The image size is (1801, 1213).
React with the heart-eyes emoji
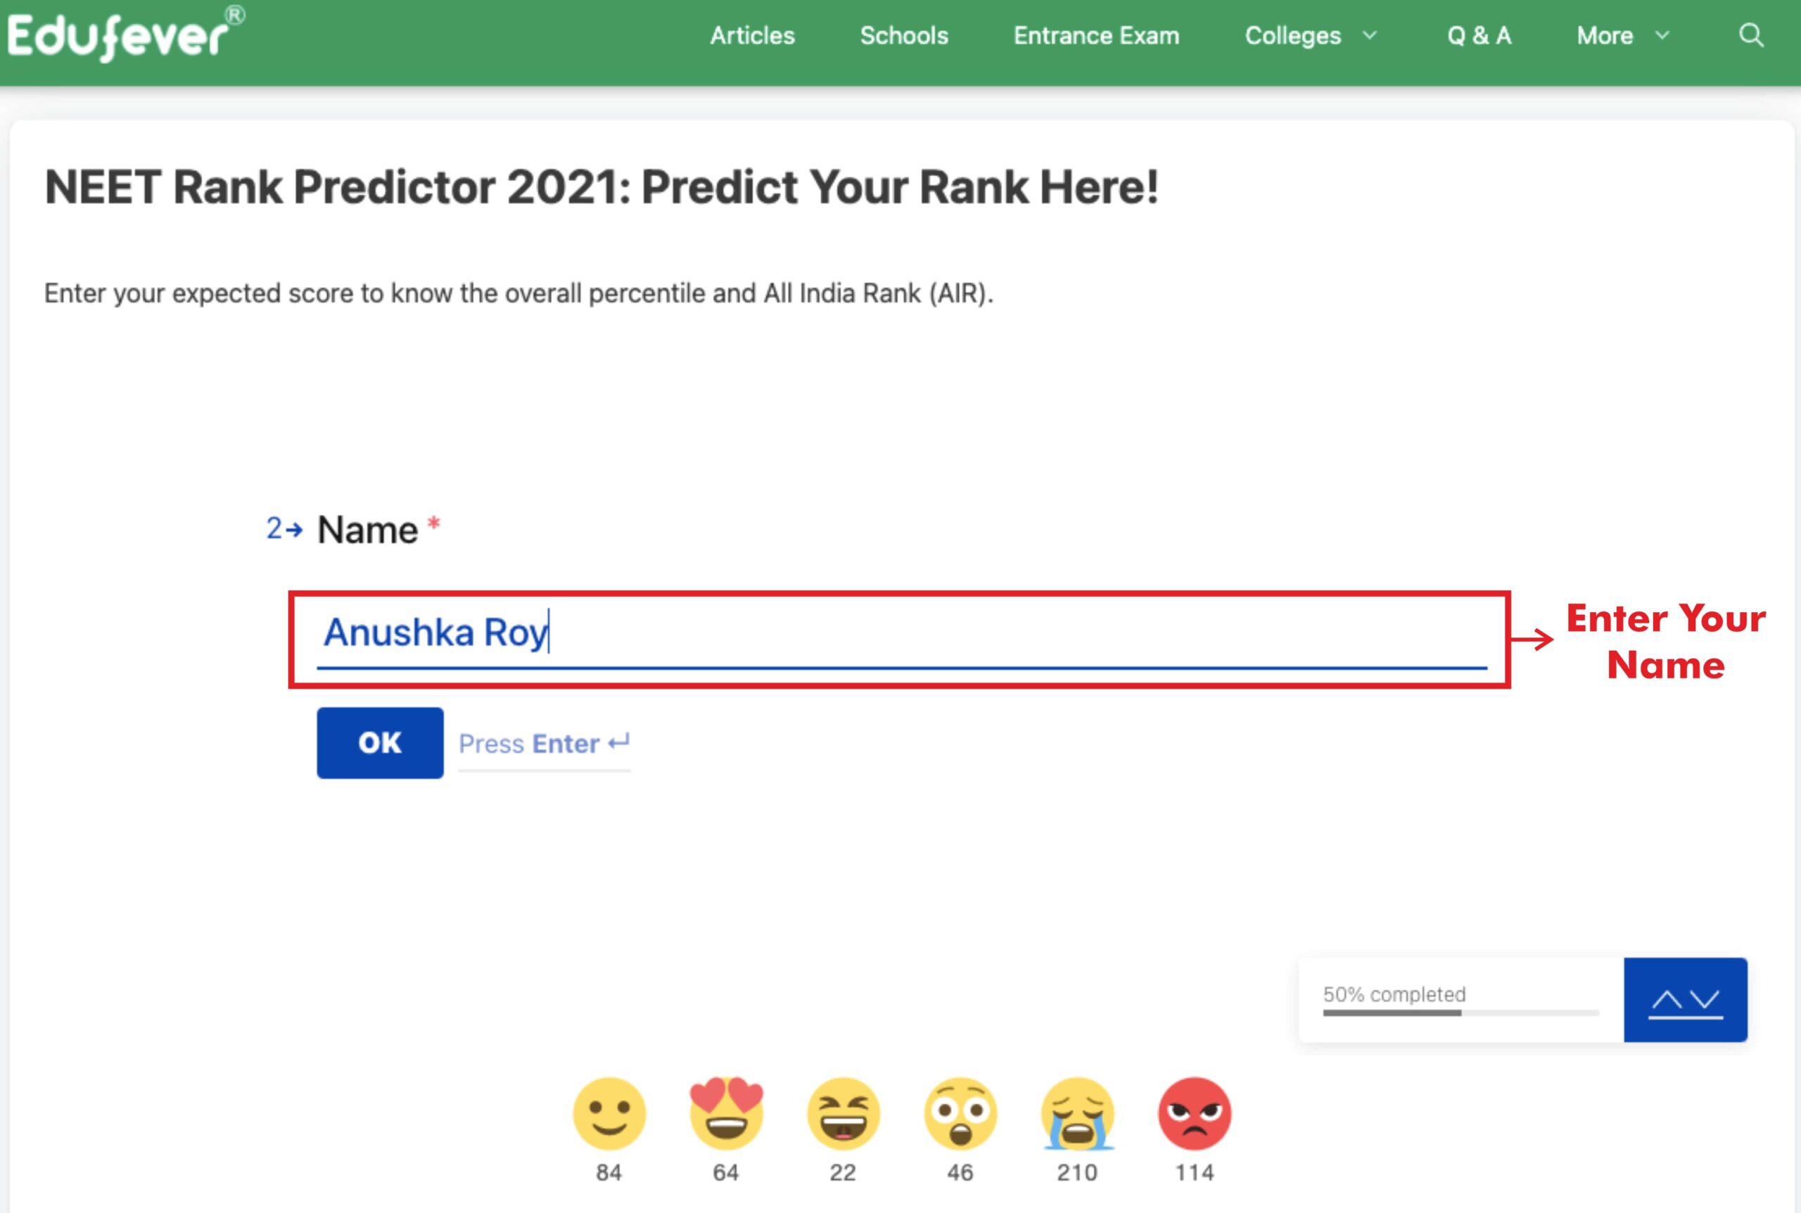click(726, 1112)
